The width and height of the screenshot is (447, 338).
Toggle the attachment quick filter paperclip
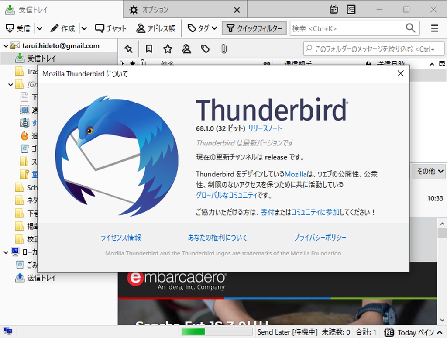223,49
